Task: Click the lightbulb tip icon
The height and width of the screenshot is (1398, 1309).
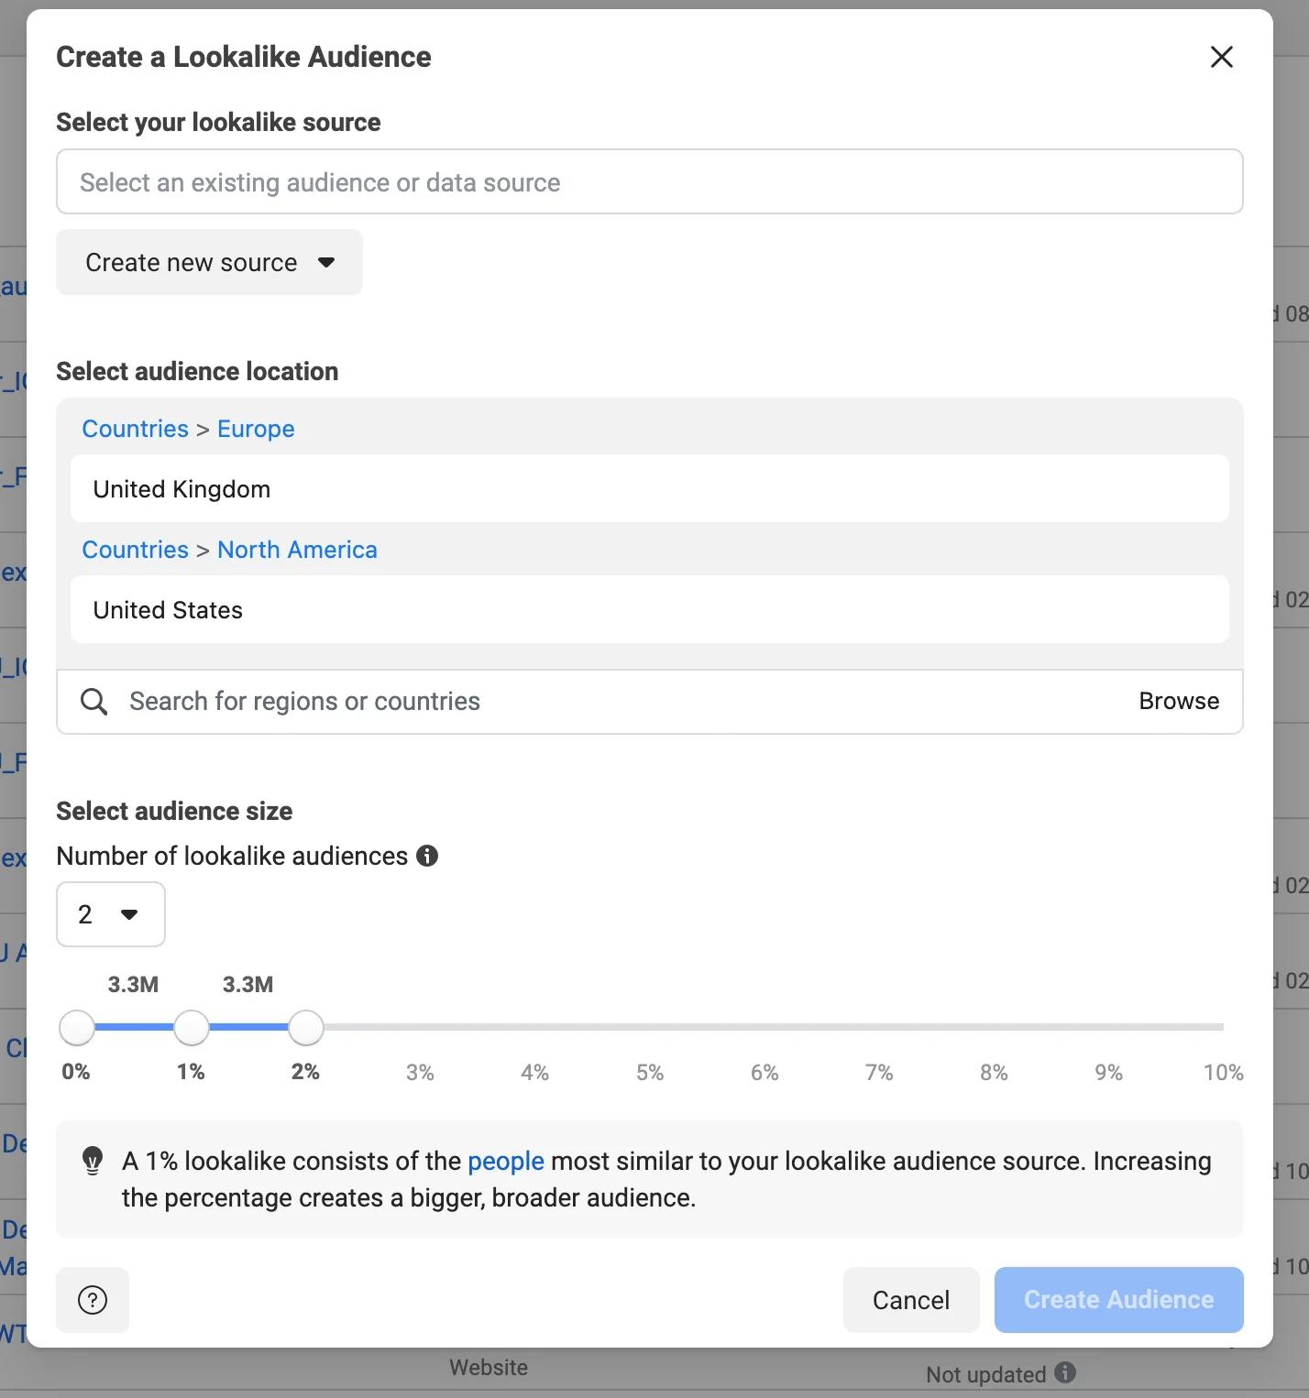Action: point(93,1161)
